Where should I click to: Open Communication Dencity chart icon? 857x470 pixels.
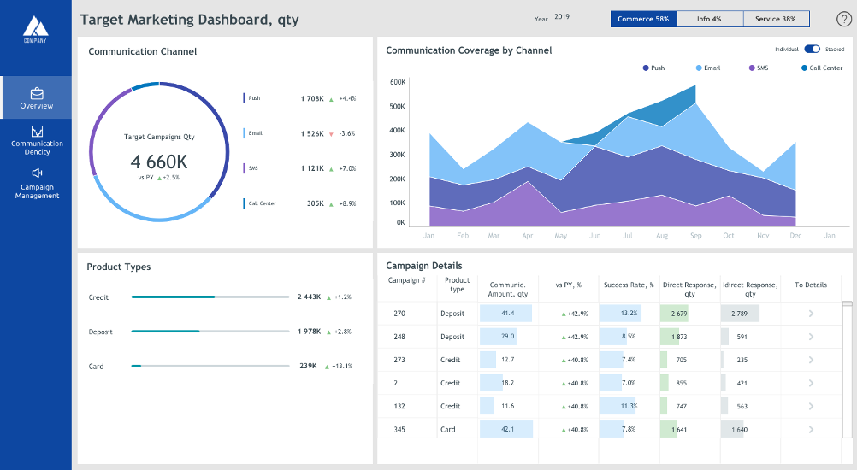pos(37,132)
